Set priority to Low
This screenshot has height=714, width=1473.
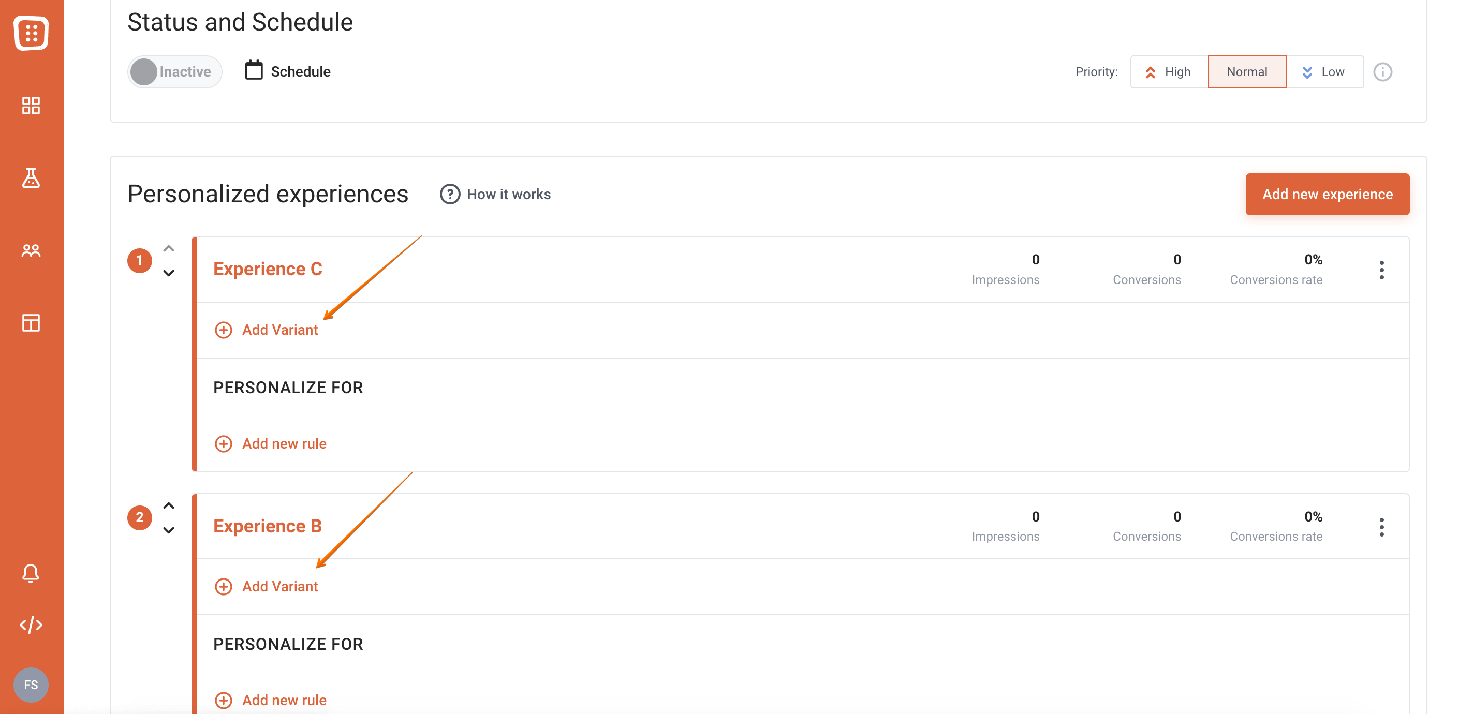point(1324,72)
